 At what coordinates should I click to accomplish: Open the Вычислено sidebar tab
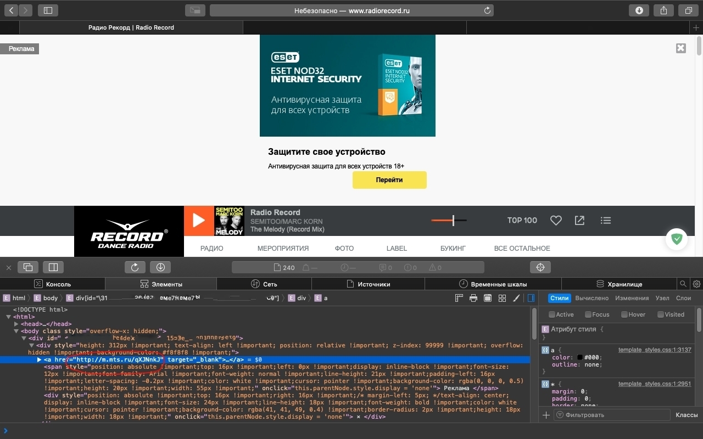tap(592, 298)
